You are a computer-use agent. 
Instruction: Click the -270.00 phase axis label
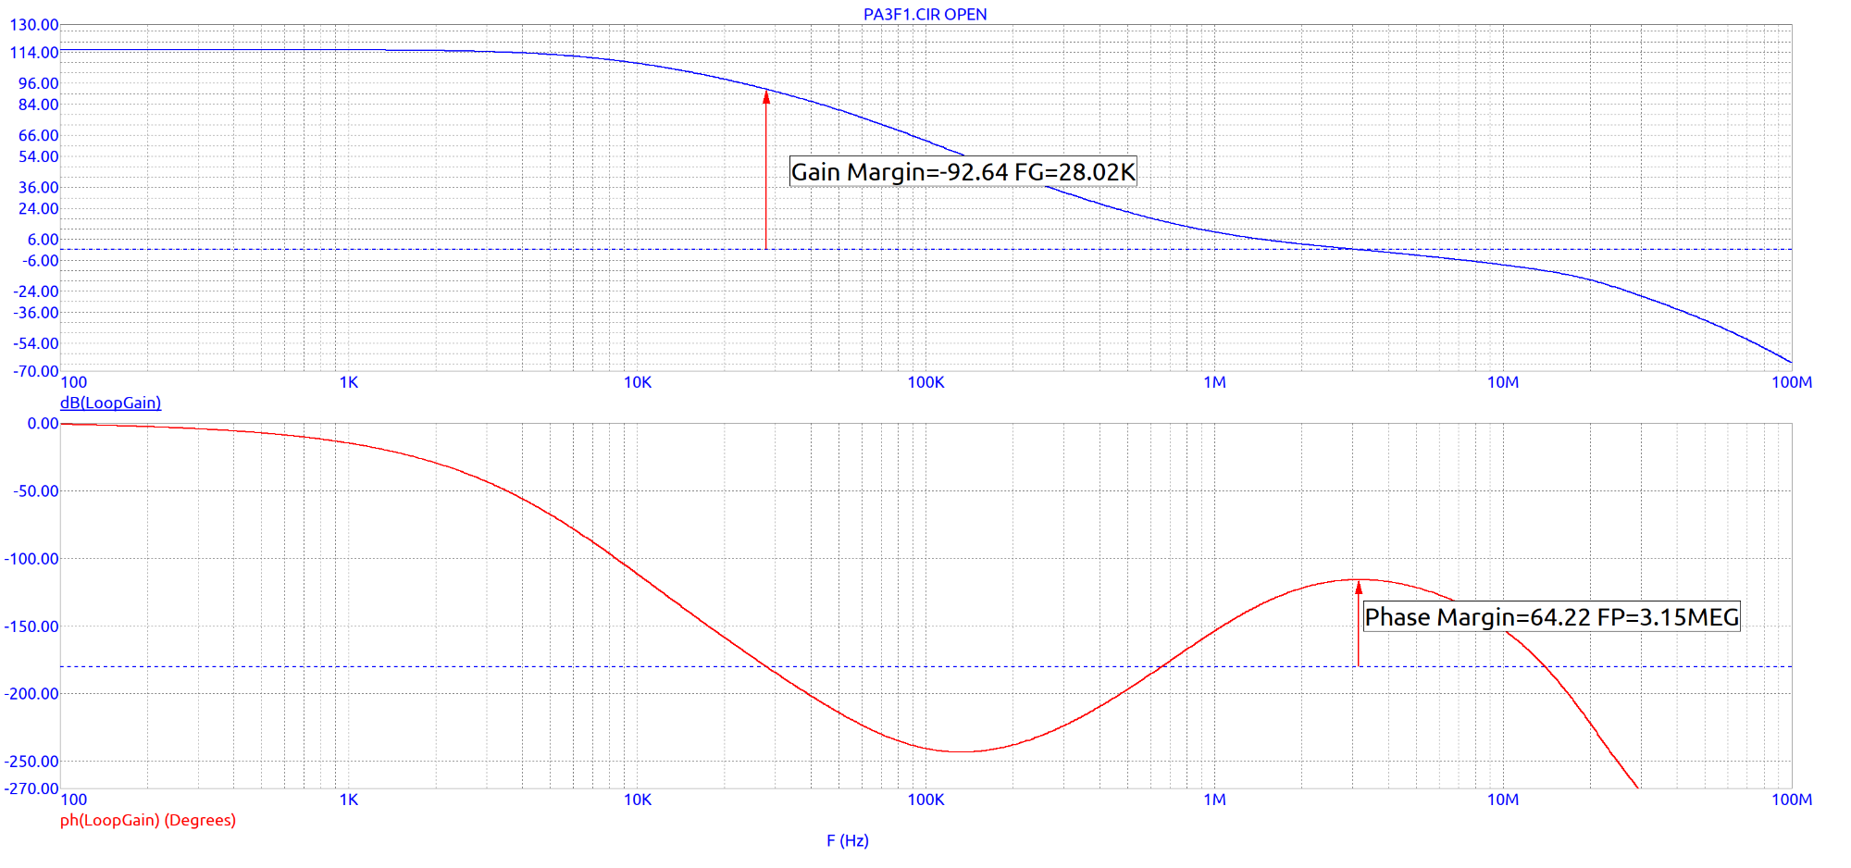pyautogui.click(x=32, y=788)
